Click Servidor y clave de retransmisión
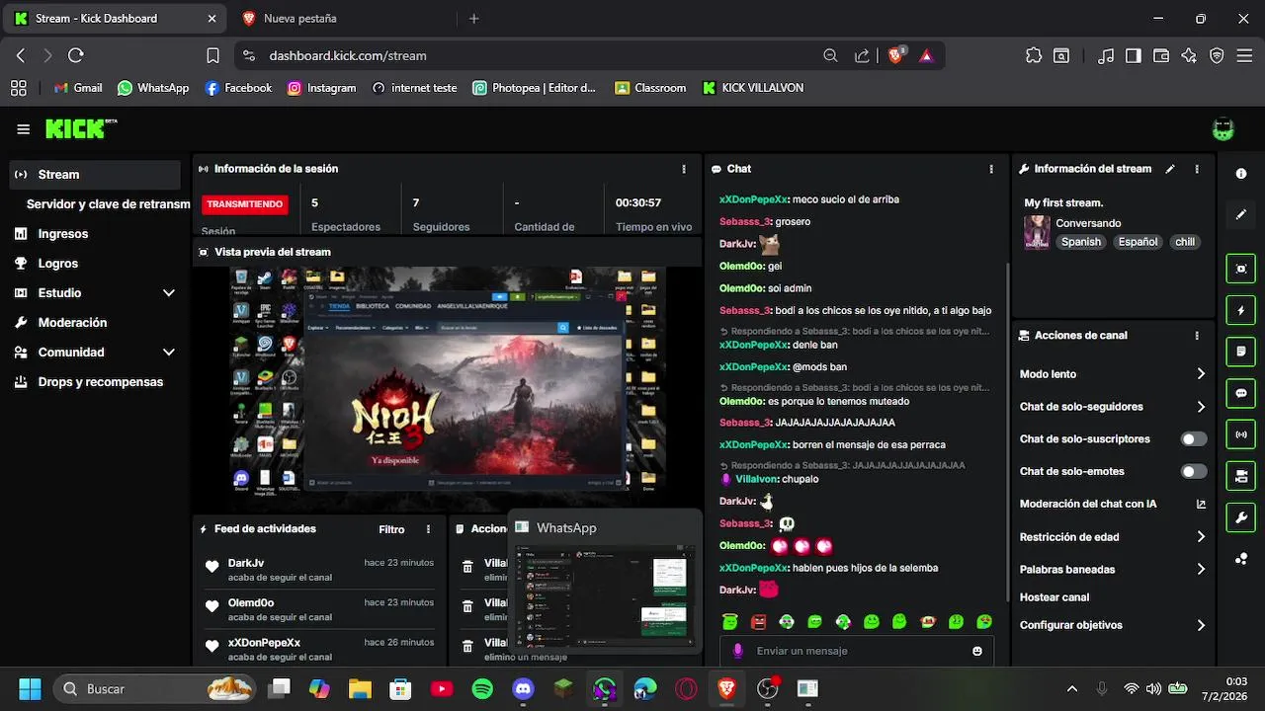 (x=108, y=204)
